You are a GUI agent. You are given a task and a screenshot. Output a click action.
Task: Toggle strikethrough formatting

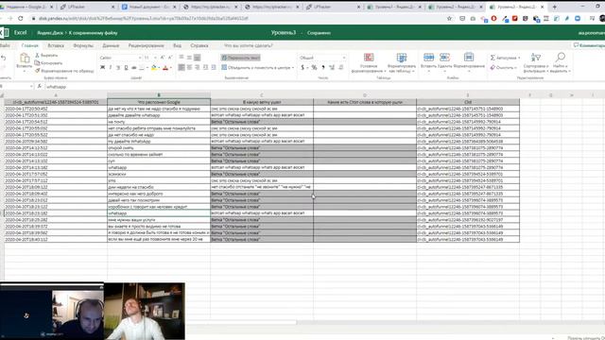[x=134, y=67]
